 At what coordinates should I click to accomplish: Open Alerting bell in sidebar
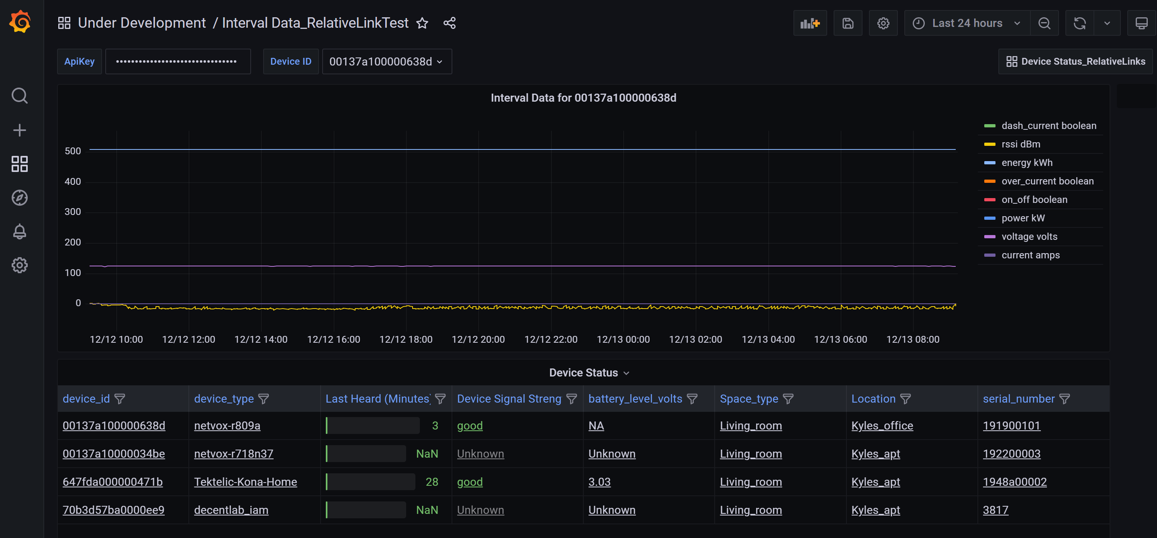click(19, 231)
